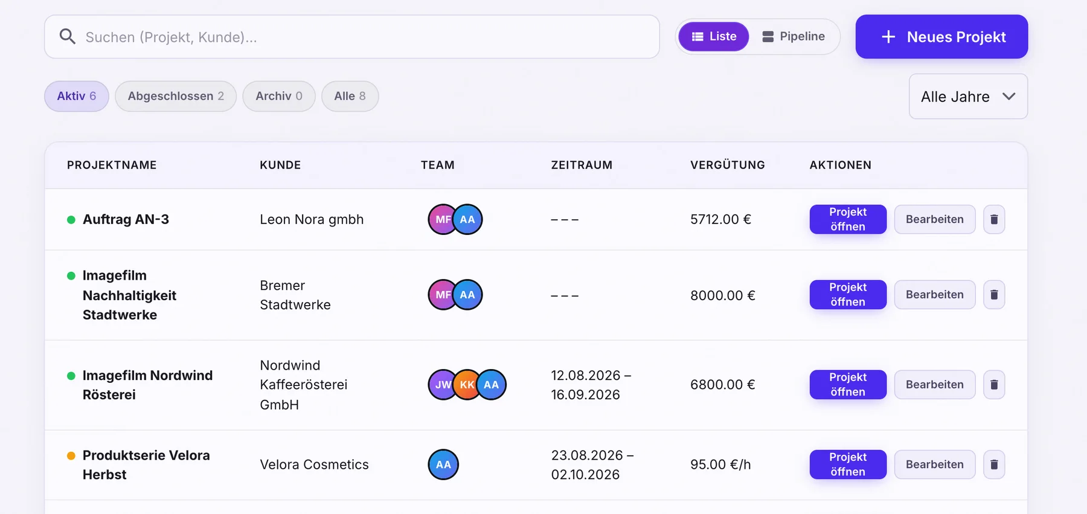Click trash icon for Imagefilm Nachhaltigkeit Stadtwerke
This screenshot has height=514, width=1087.
tap(994, 295)
